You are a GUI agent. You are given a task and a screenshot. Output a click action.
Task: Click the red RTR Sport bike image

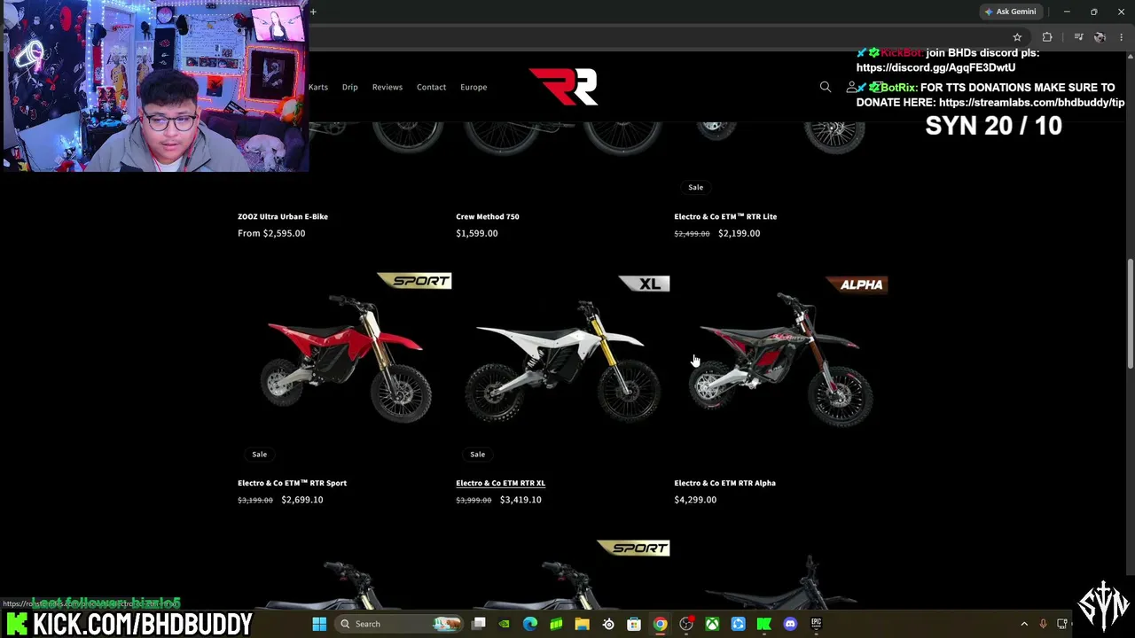(346, 359)
